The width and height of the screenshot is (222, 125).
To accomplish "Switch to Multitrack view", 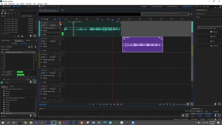I will tap(17, 6).
